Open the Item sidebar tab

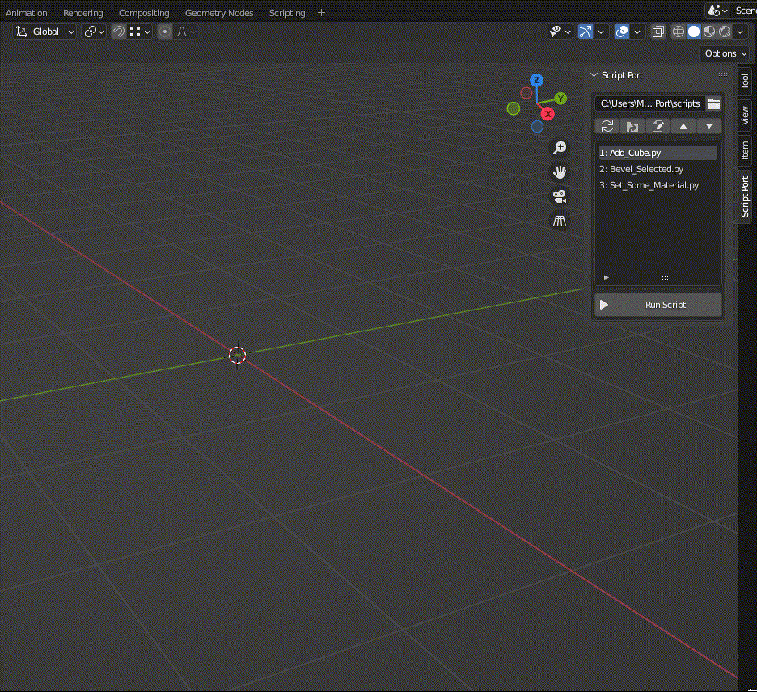(745, 150)
